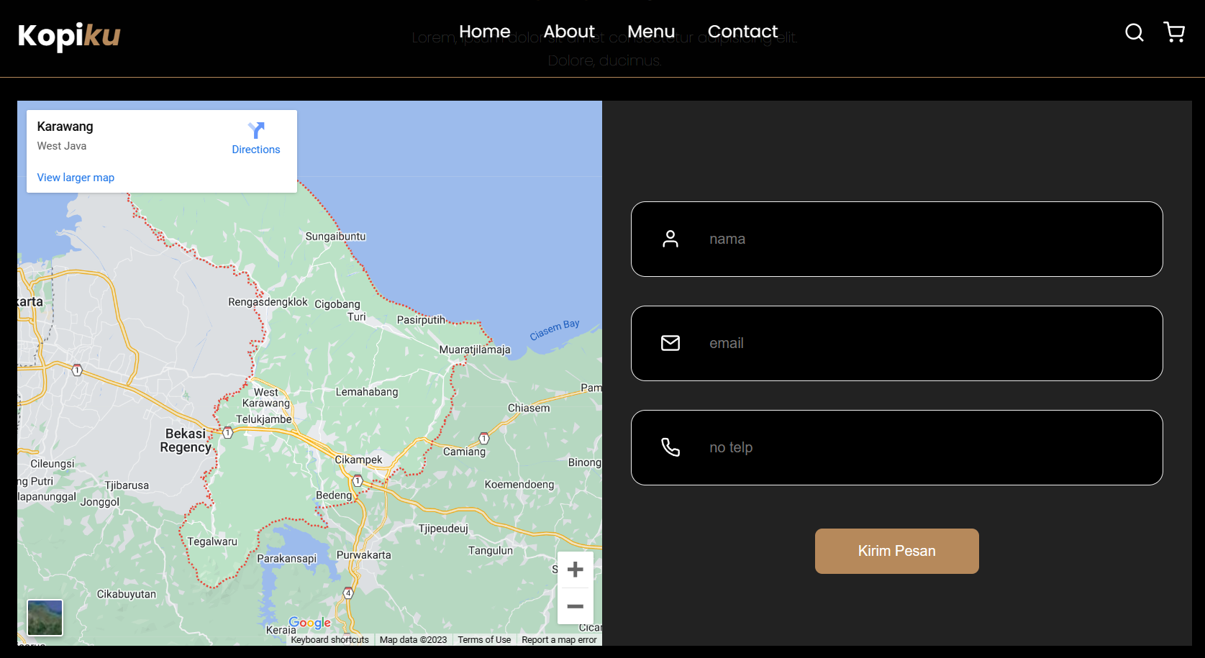Focus the email input field
Image resolution: width=1205 pixels, height=658 pixels.
921,343
